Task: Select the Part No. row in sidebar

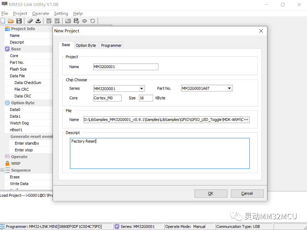Action: click(29, 62)
